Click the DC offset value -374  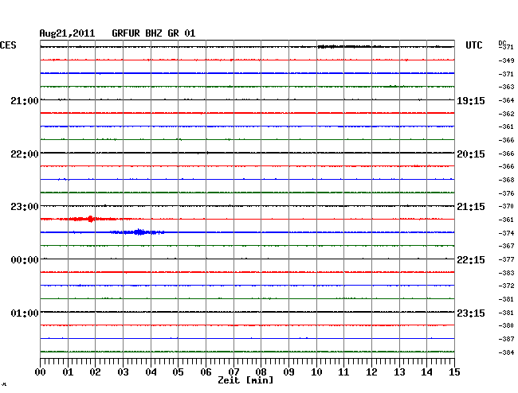click(506, 233)
